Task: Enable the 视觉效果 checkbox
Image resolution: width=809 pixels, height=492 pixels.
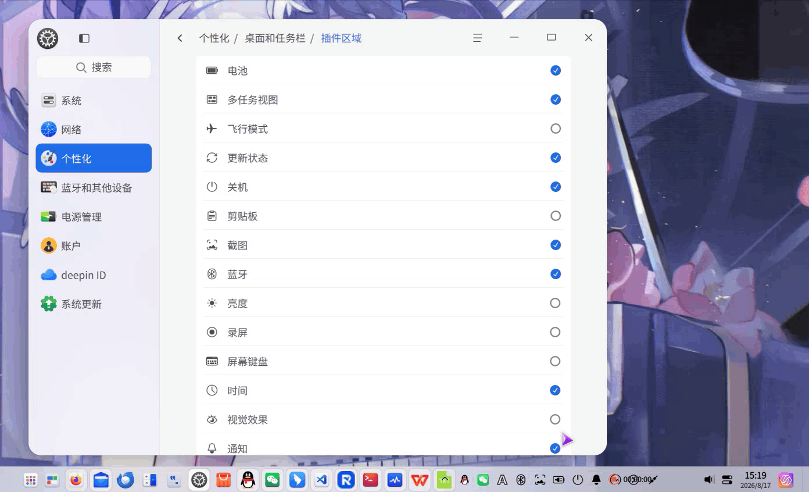Action: (x=555, y=419)
